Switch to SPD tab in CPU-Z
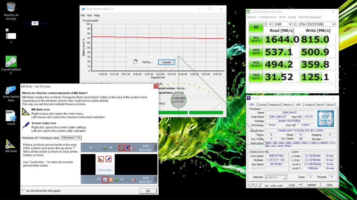 tap(298, 105)
